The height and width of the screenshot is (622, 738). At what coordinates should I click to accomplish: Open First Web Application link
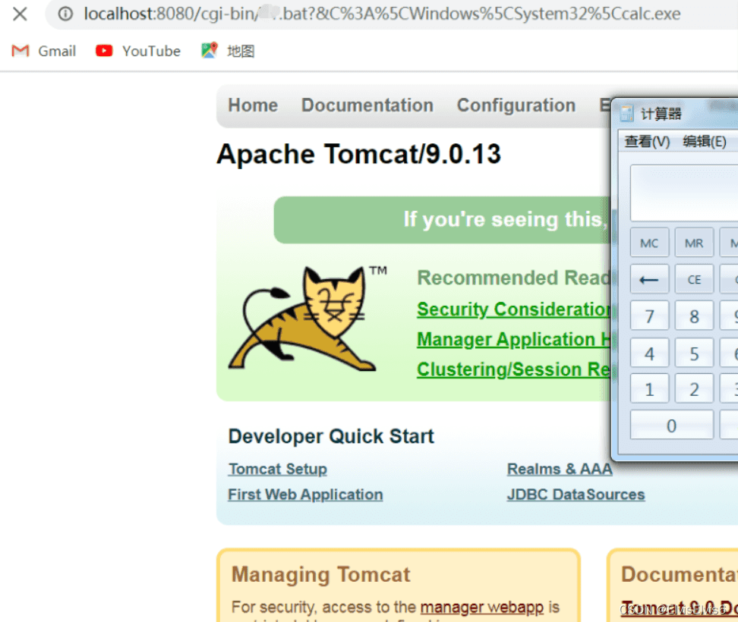pyautogui.click(x=305, y=495)
